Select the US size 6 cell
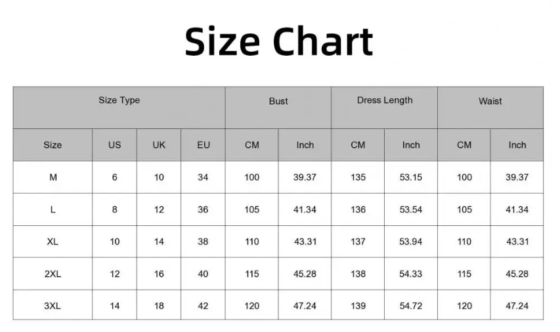 (115, 177)
